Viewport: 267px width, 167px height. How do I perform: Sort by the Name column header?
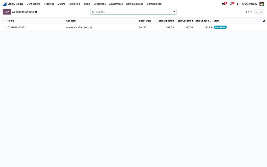(x=11, y=21)
